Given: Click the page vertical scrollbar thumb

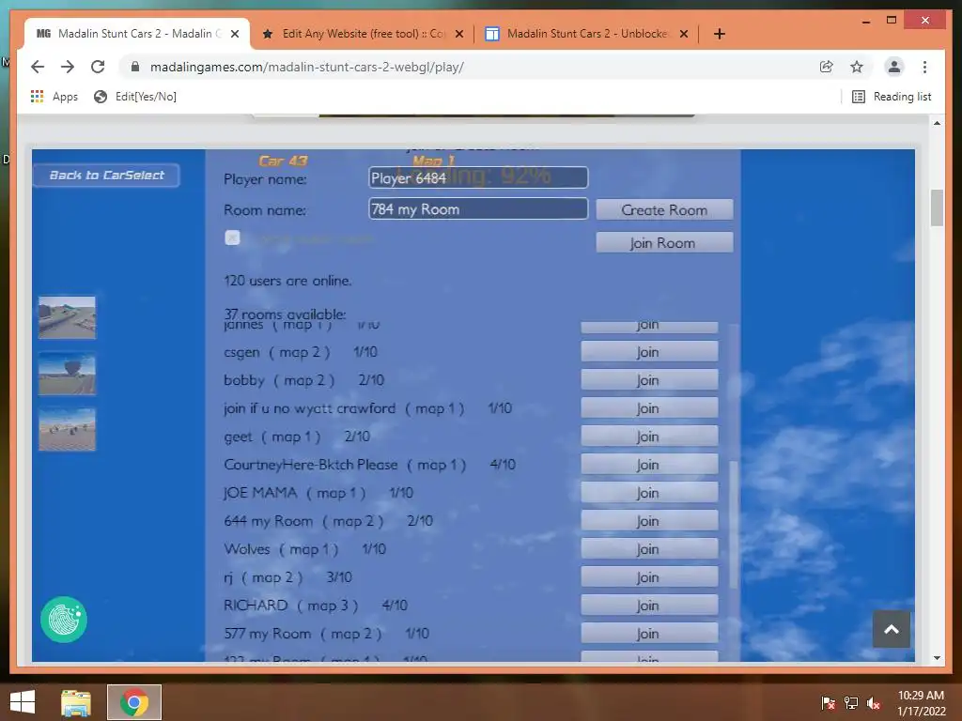Looking at the screenshot, I should (x=937, y=207).
